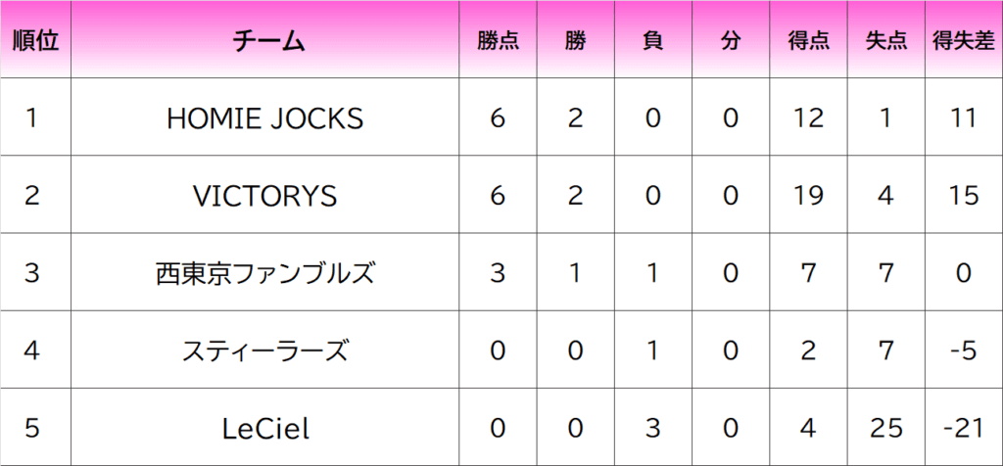The width and height of the screenshot is (1003, 466).
Task: Select the 勝点 header cell
Action: coord(498,41)
